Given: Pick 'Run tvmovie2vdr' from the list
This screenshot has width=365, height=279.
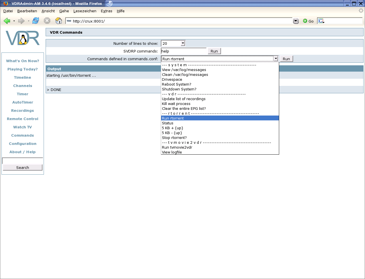Looking at the screenshot, I should click(177, 147).
